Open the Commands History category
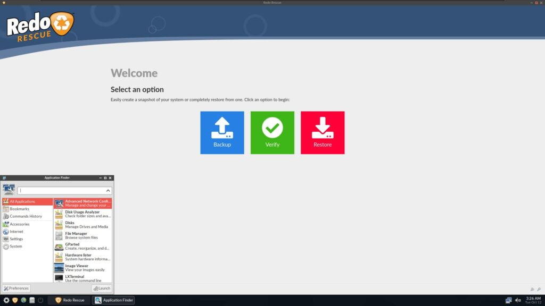Viewport: 545px width, 306px height. tap(28, 216)
